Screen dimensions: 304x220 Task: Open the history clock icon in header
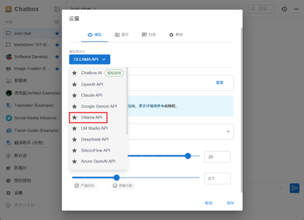click(284, 9)
